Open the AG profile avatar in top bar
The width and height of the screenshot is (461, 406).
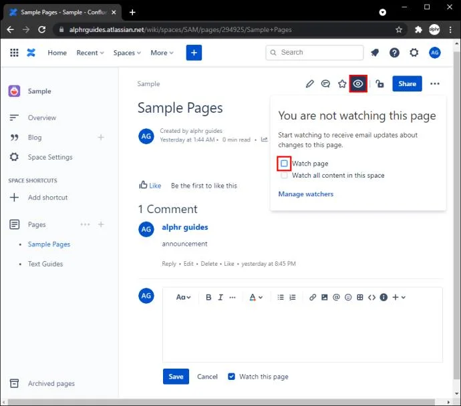[434, 53]
